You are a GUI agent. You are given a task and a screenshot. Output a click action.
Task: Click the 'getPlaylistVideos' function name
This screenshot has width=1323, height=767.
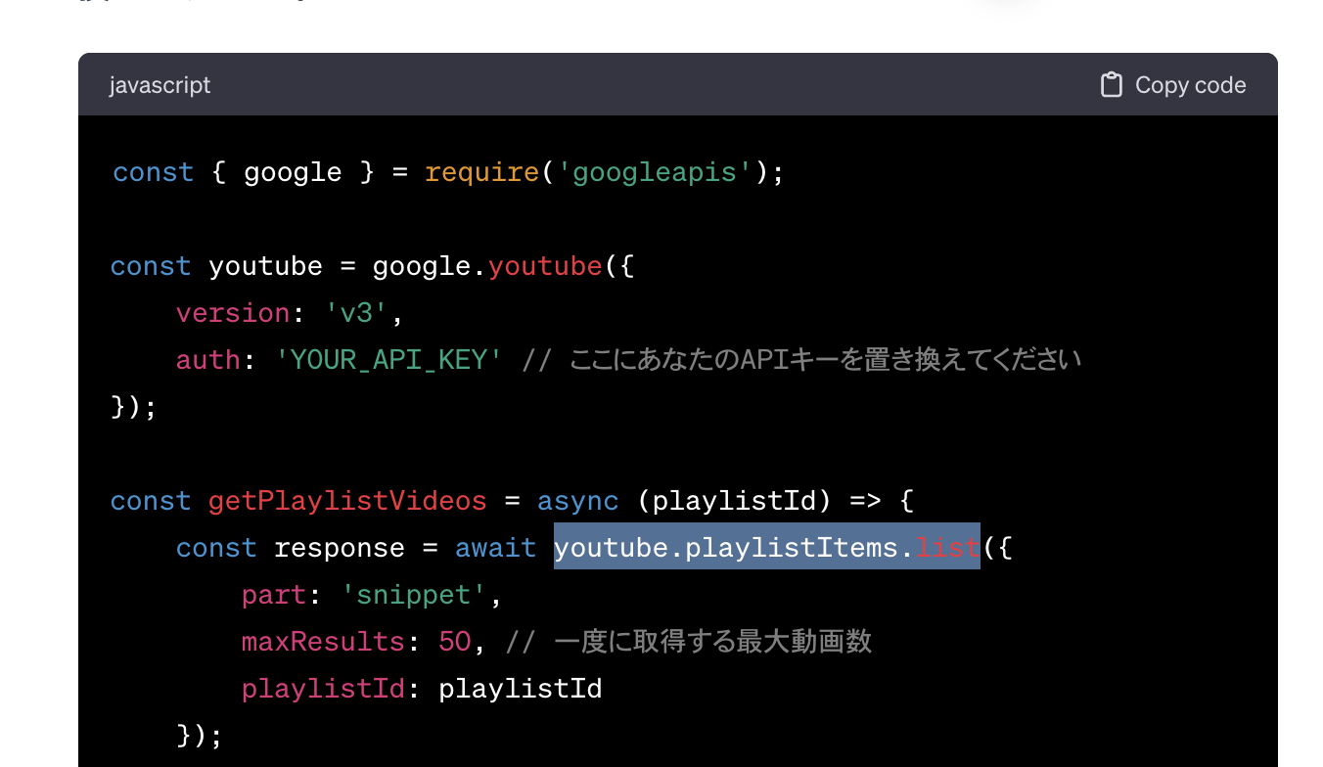click(x=347, y=501)
